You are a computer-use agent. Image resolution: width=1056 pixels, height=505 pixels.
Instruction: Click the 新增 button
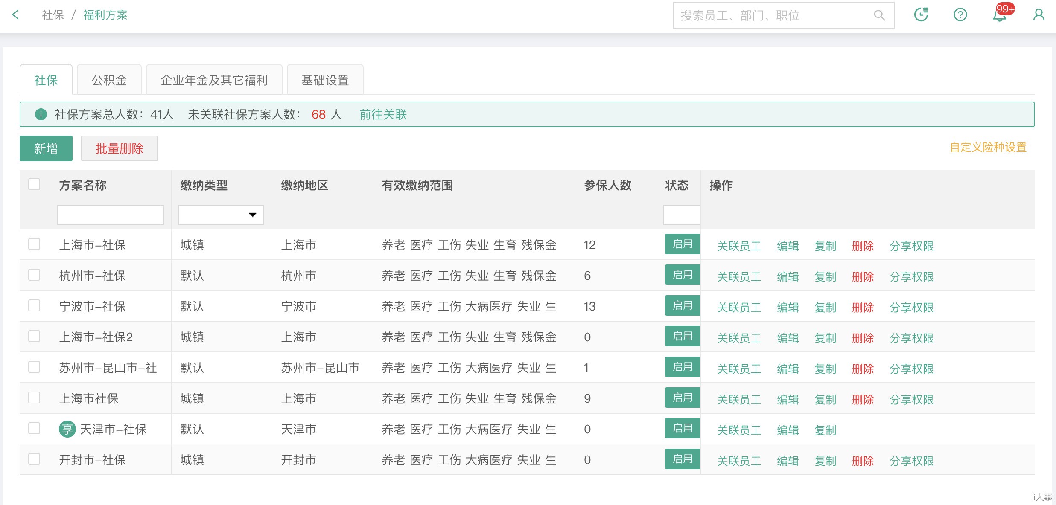[46, 148]
